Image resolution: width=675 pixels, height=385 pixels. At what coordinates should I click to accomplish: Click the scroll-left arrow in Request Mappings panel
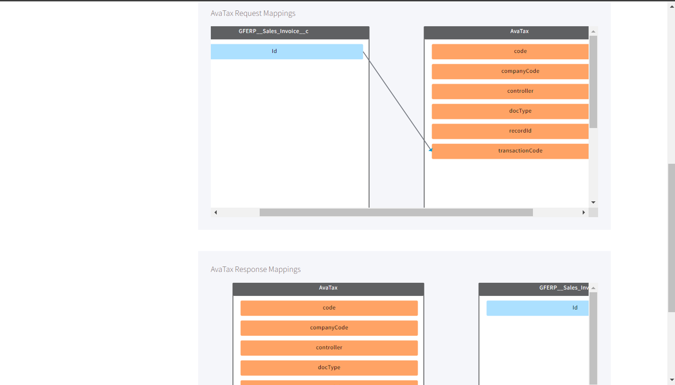pyautogui.click(x=216, y=212)
